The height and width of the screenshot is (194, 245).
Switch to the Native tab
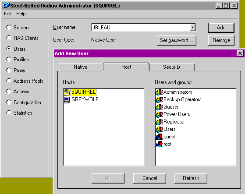click(81, 67)
